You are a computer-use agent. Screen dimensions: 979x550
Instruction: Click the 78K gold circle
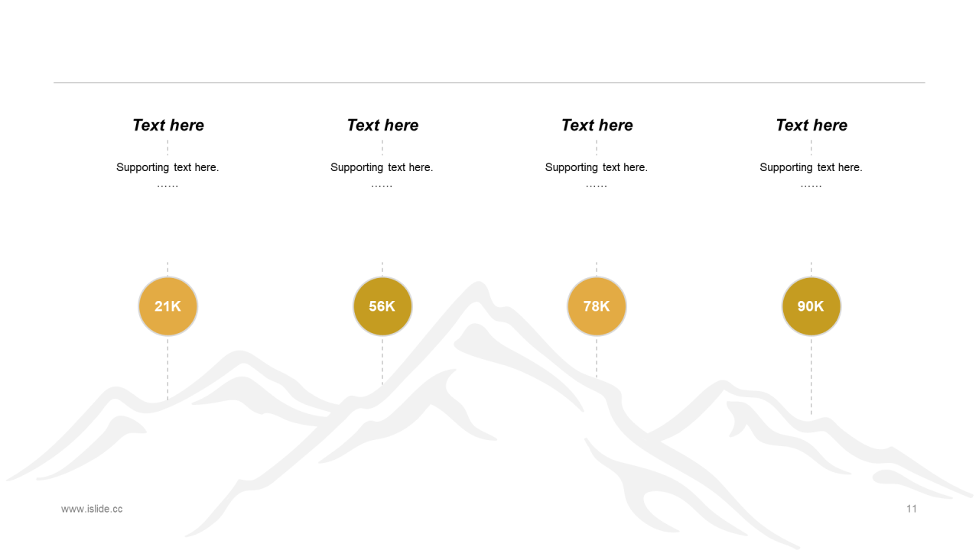point(597,306)
